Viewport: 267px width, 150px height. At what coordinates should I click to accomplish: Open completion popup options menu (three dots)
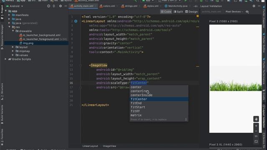click(186, 120)
